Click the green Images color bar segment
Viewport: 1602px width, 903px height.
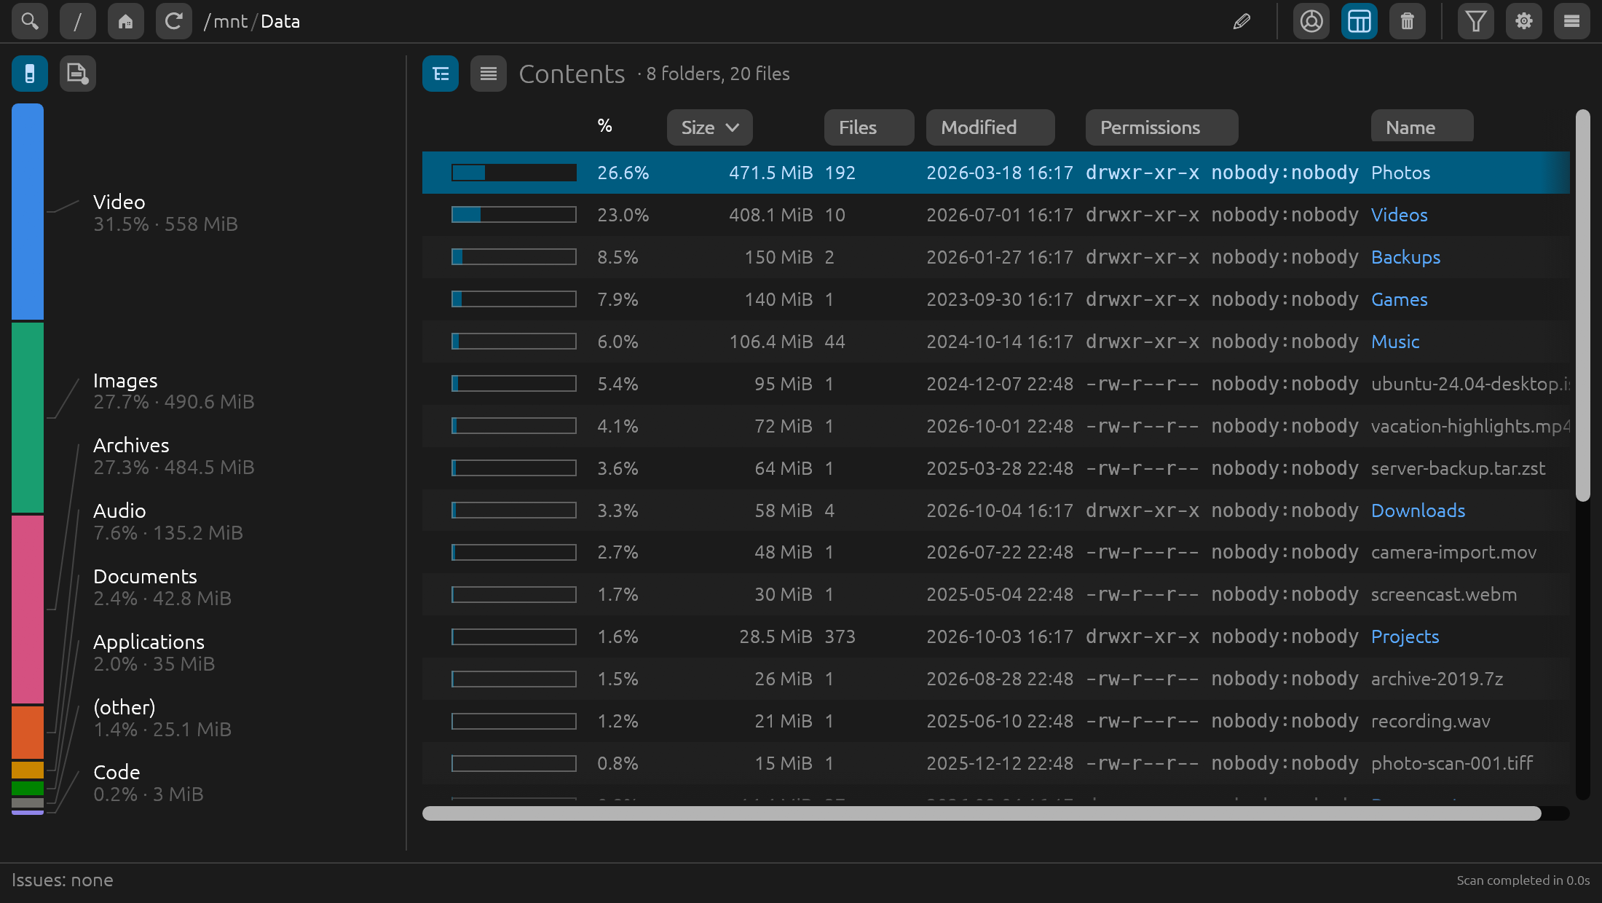pos(28,417)
